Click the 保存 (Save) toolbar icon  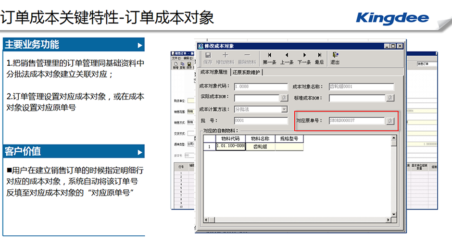click(207, 58)
